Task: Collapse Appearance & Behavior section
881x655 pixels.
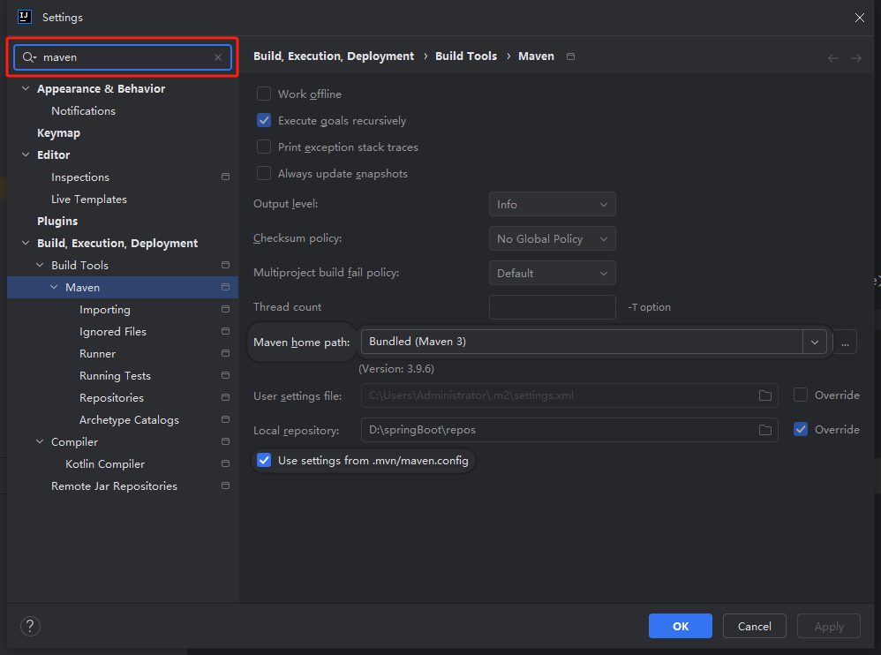Action: (x=26, y=88)
